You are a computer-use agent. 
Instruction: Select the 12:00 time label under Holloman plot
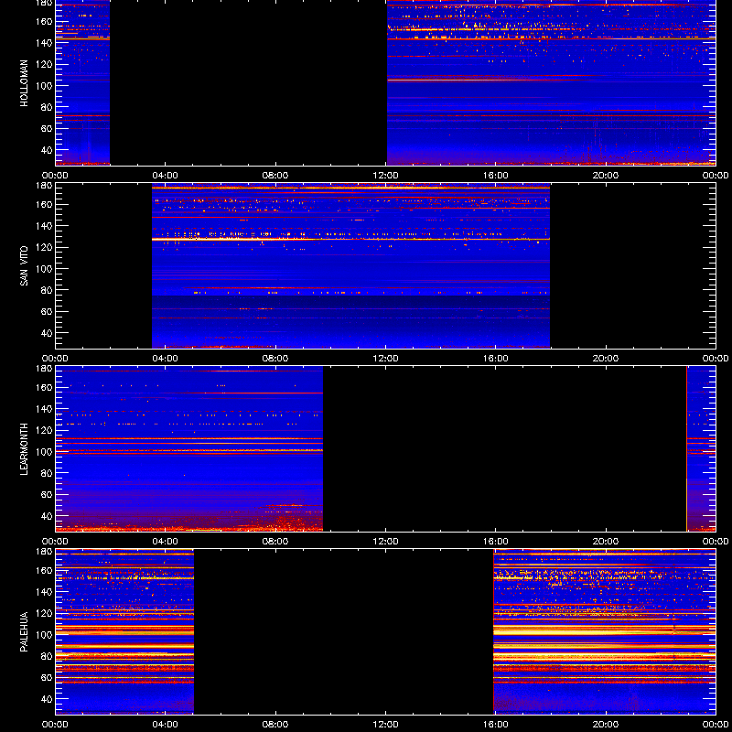click(x=385, y=176)
